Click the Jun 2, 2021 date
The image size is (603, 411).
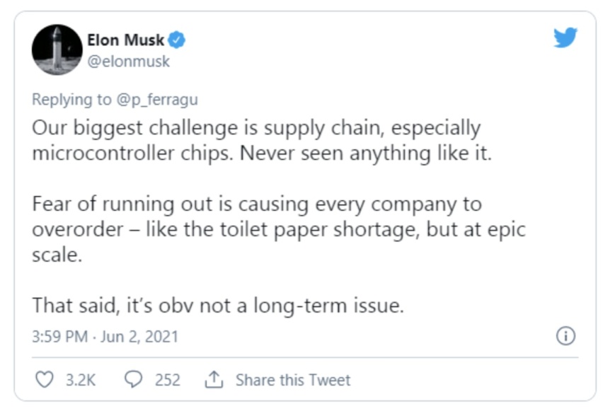[139, 337]
